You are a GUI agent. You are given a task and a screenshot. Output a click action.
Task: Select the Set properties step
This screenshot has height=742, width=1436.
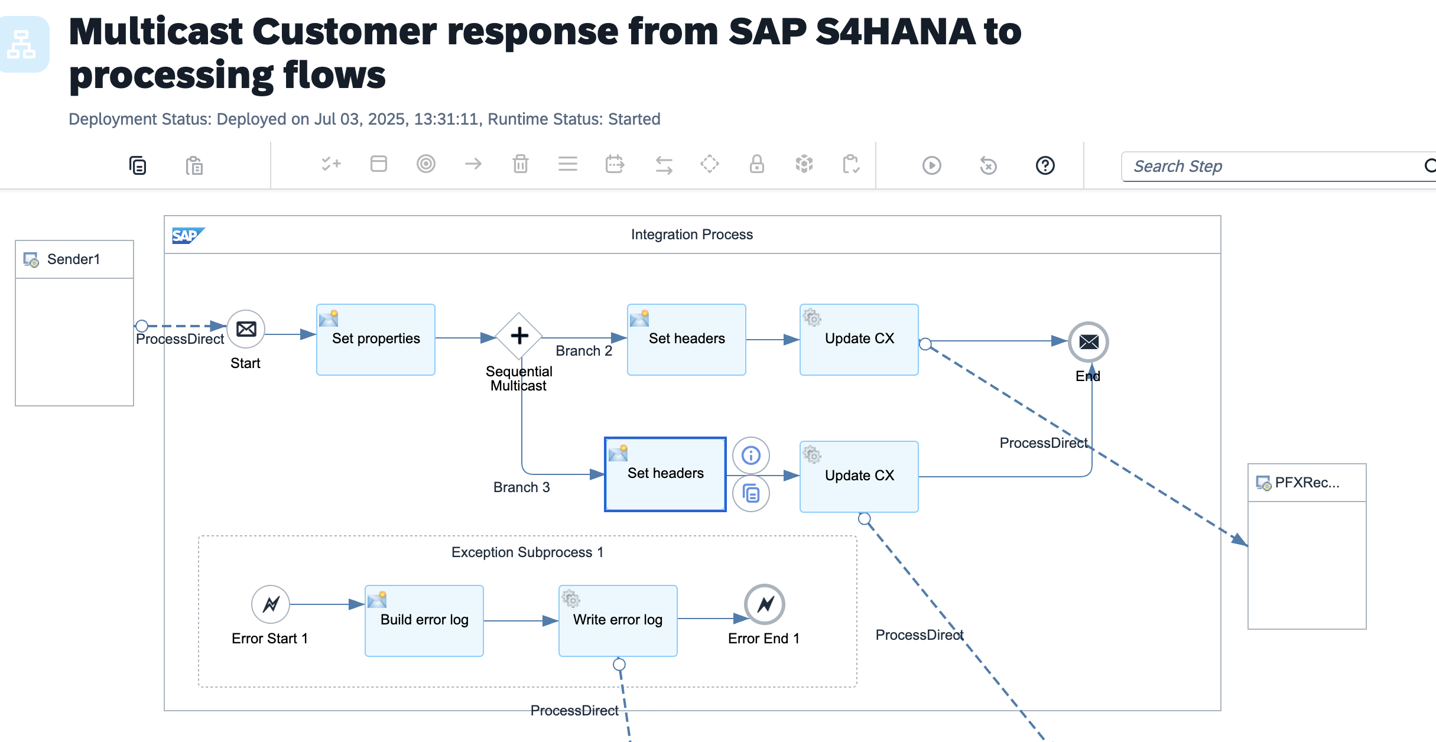tap(376, 339)
